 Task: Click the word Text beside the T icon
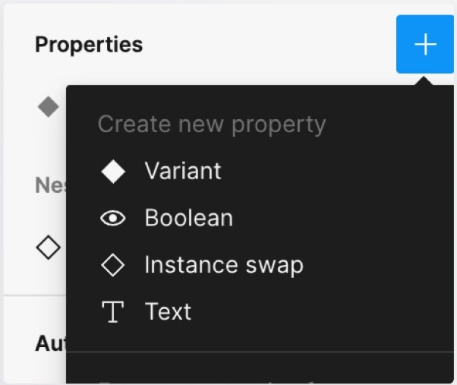coord(168,311)
